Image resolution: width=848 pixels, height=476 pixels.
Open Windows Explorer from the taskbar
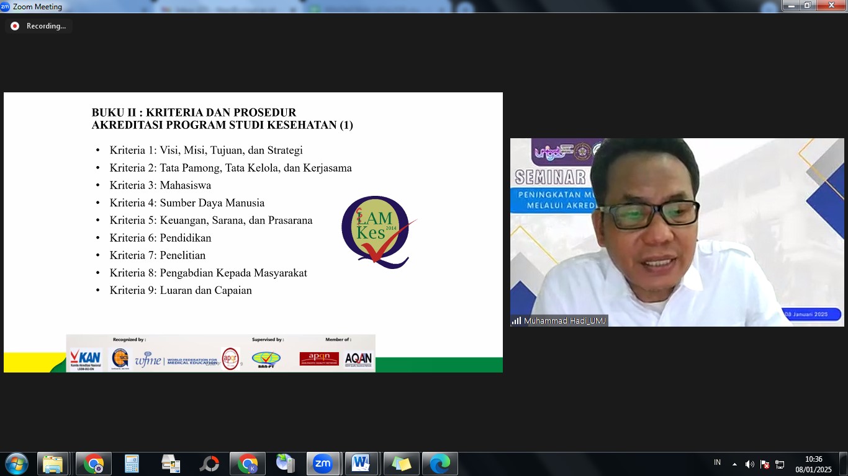click(53, 464)
